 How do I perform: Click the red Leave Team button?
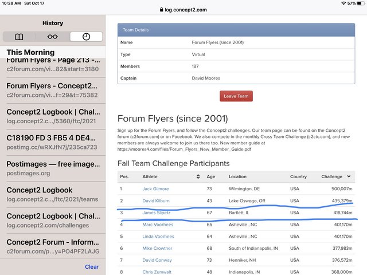click(x=236, y=96)
